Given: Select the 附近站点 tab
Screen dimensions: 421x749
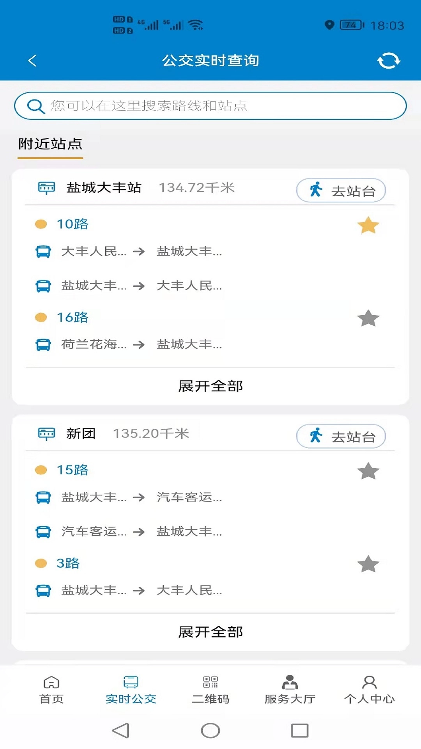Looking at the screenshot, I should pos(50,144).
